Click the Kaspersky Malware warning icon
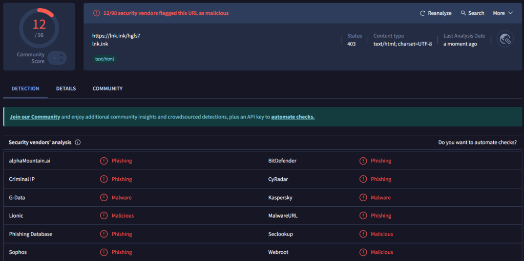This screenshot has height=261, width=524. point(363,198)
